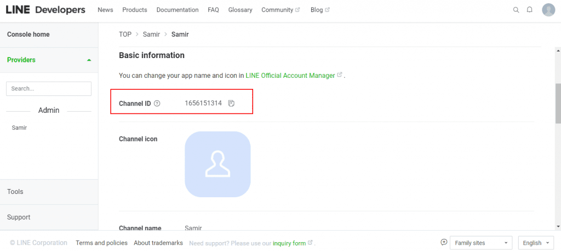The width and height of the screenshot is (561, 252).
Task: Click the page scrollbar down arrow
Action: click(558, 226)
